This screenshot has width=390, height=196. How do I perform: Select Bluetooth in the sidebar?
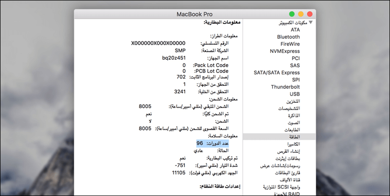point(289,37)
